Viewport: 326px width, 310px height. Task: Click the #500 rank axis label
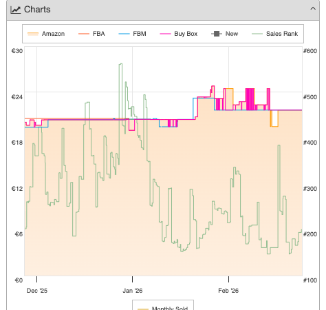tap(310, 97)
